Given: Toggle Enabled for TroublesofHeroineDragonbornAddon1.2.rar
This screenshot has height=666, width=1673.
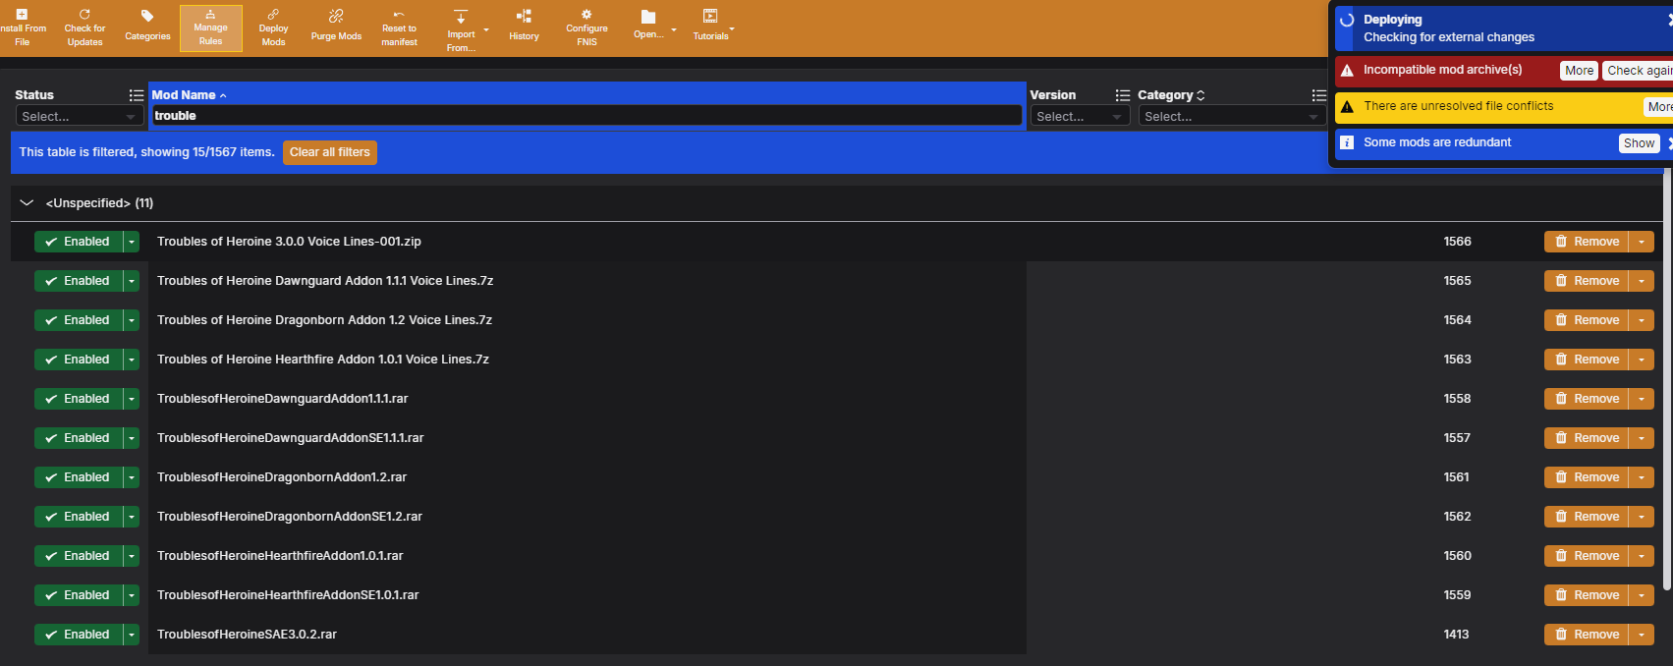Looking at the screenshot, I should 79,477.
